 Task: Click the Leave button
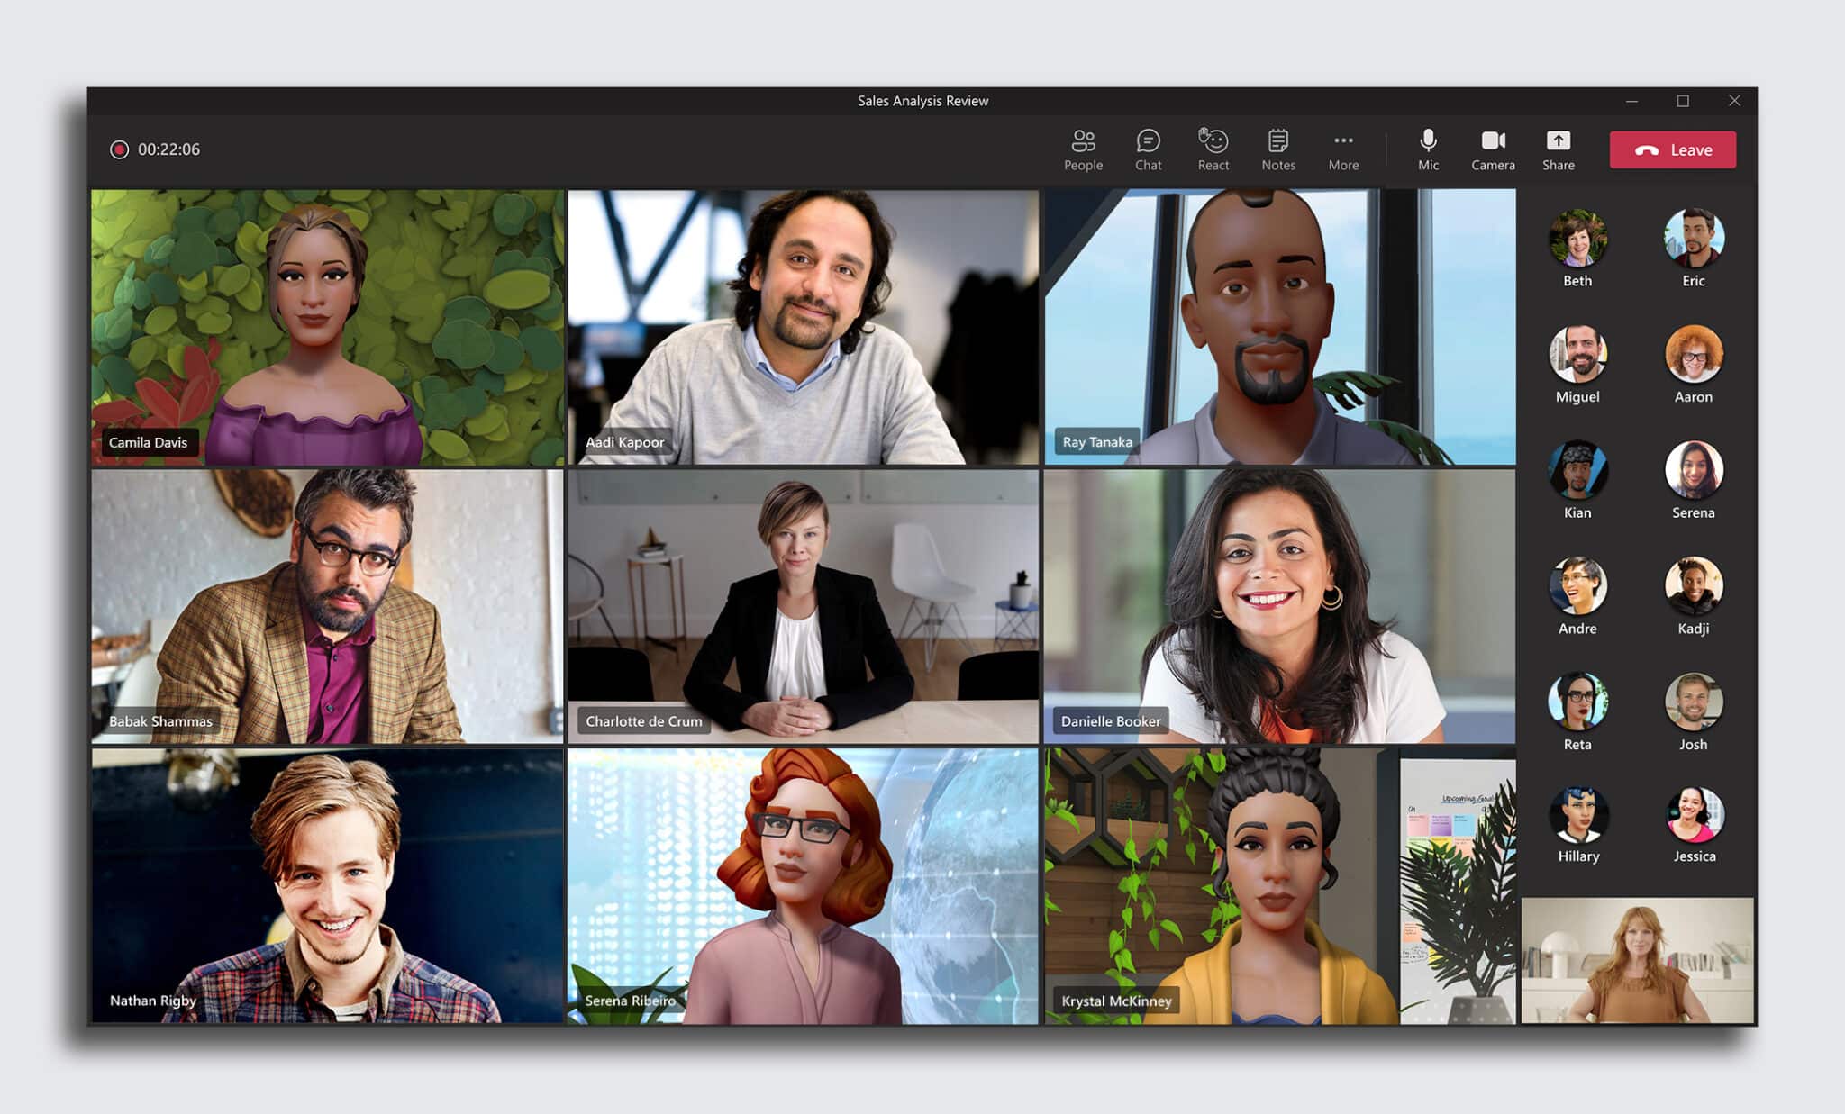click(1672, 149)
